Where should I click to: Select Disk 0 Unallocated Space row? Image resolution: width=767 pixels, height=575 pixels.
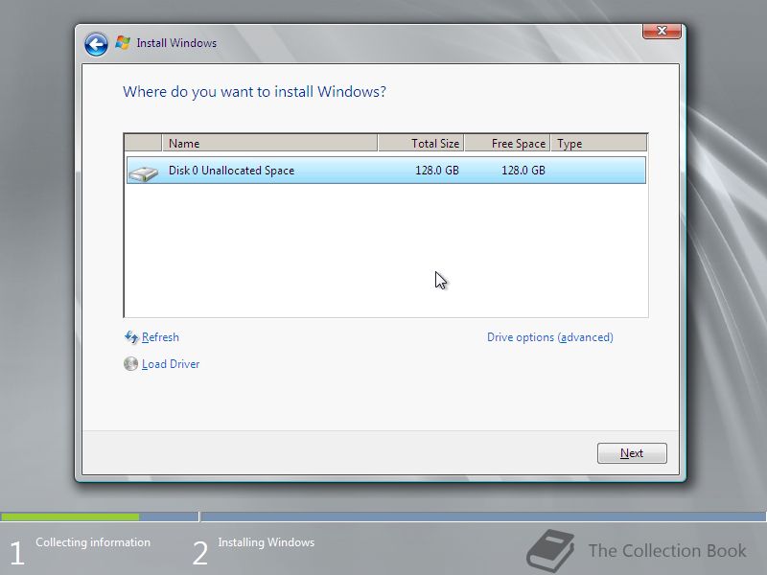pyautogui.click(x=386, y=171)
